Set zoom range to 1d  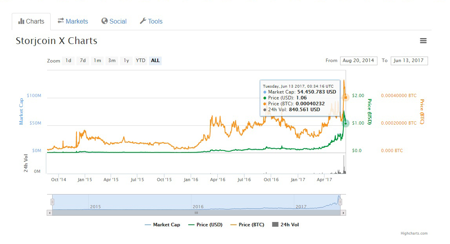pyautogui.click(x=68, y=61)
